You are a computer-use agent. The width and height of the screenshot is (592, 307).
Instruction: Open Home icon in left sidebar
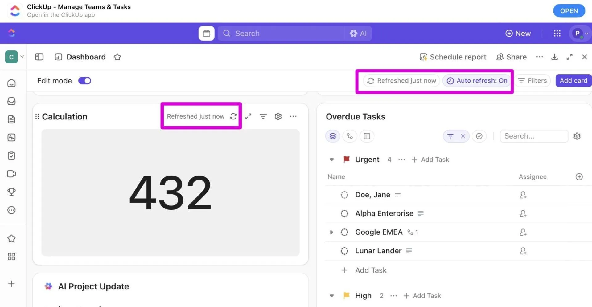[x=11, y=83]
